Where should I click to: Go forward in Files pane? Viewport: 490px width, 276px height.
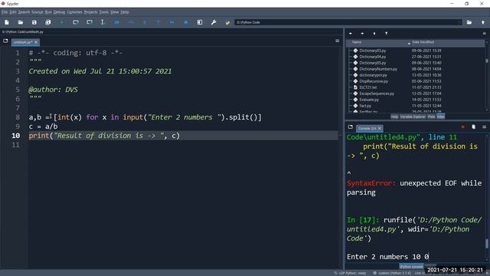pyautogui.click(x=362, y=34)
